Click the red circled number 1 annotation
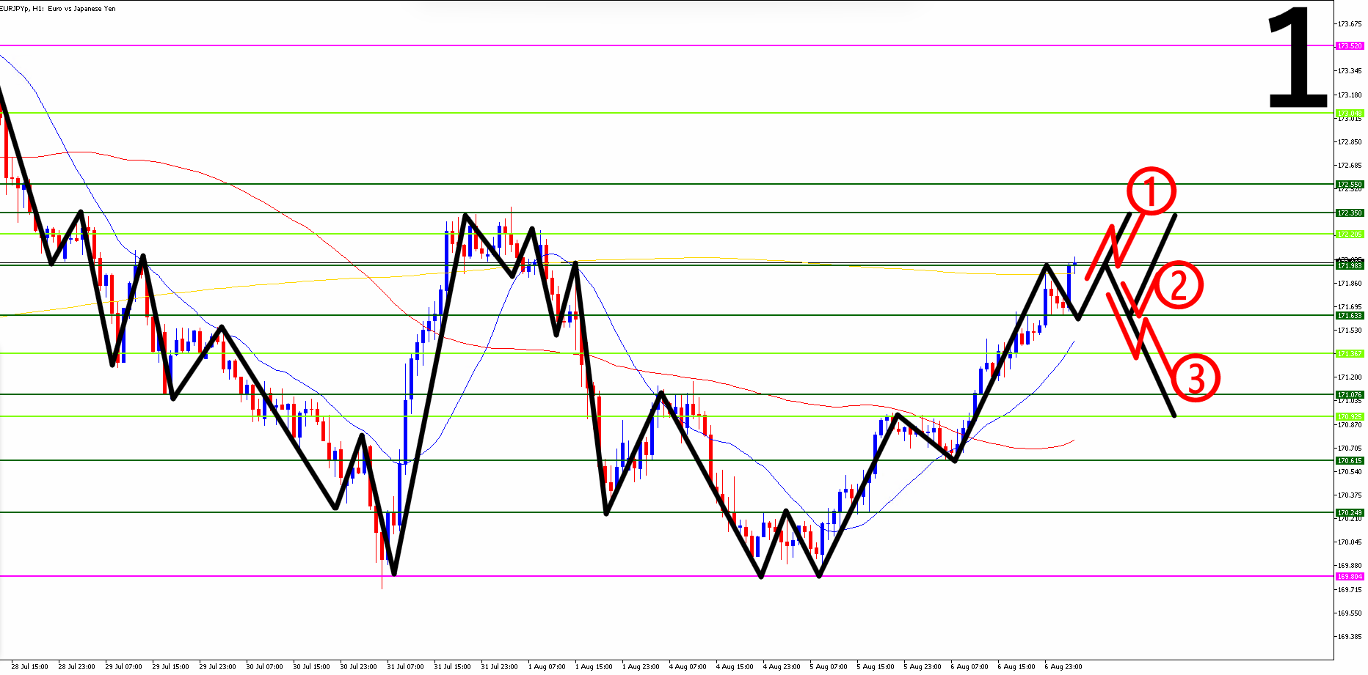Image resolution: width=1368 pixels, height=675 pixels. point(1151,191)
